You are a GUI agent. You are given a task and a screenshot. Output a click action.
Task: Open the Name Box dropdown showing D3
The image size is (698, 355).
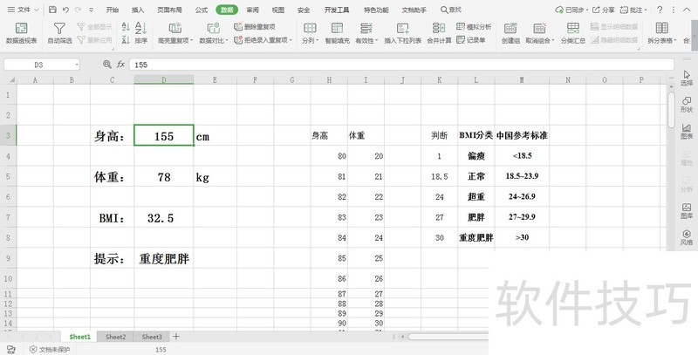click(76, 65)
